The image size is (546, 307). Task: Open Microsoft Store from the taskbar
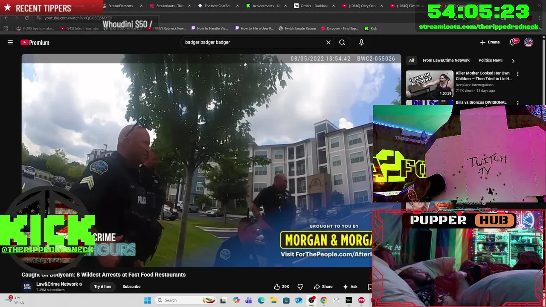286,300
